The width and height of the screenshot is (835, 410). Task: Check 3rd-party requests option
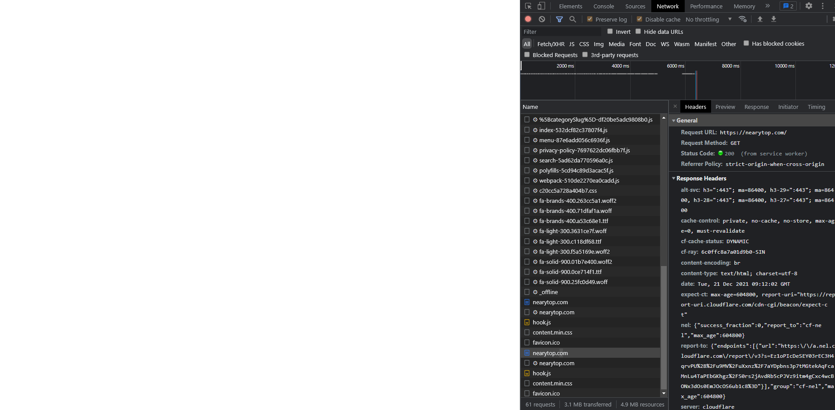click(x=585, y=54)
